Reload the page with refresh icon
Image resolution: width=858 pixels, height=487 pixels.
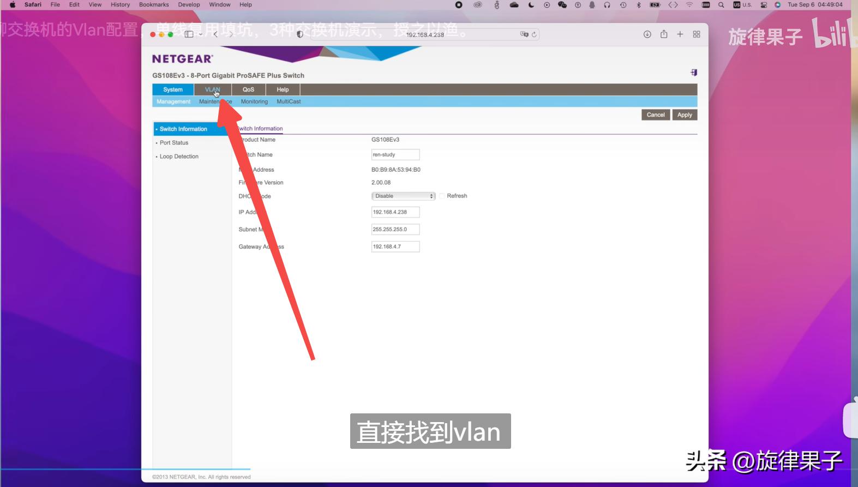(x=535, y=34)
